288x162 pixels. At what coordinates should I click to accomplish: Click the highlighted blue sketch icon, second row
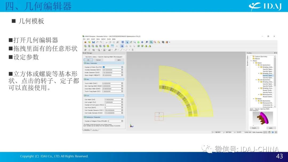coord(122,46)
